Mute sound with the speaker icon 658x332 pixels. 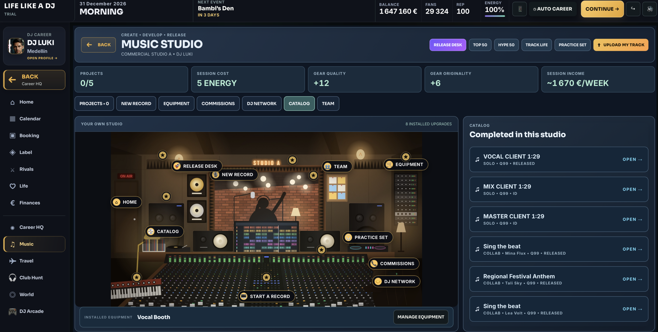(x=650, y=9)
